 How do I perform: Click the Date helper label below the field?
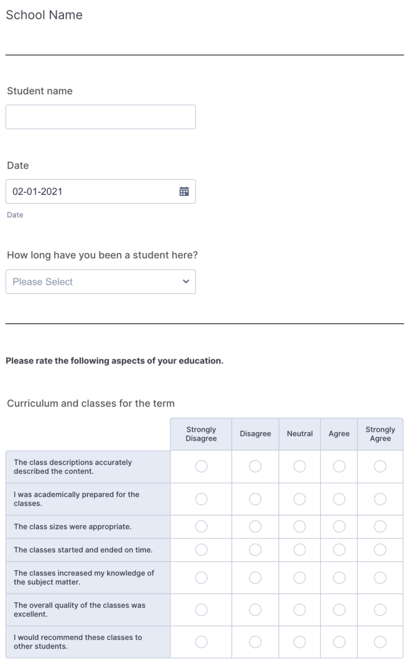[x=15, y=214]
